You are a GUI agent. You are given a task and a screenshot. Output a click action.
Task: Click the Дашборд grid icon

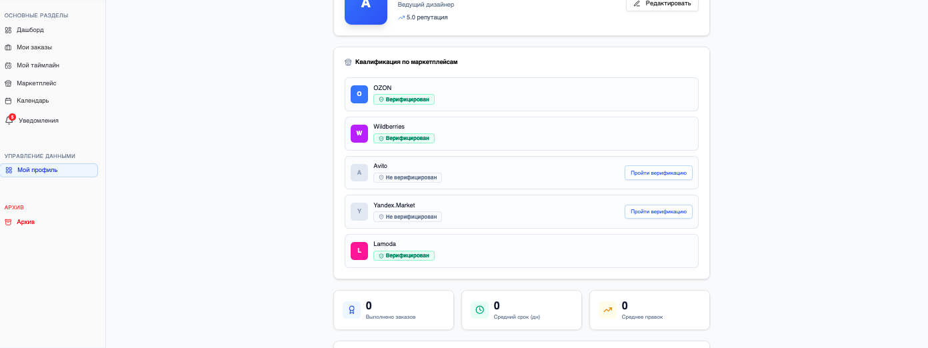(8, 30)
